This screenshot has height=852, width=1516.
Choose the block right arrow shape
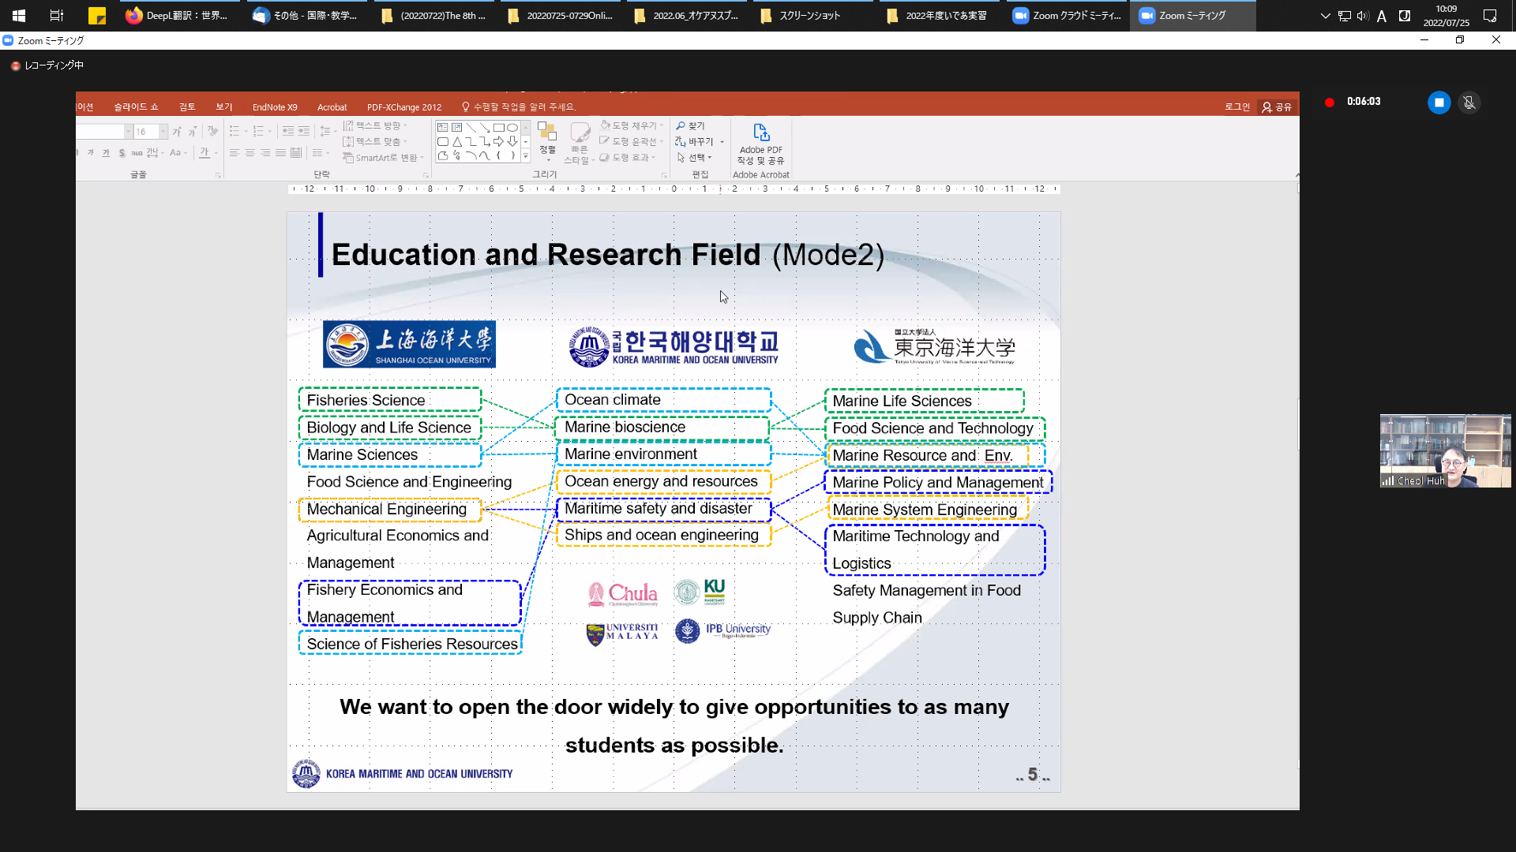(498, 142)
